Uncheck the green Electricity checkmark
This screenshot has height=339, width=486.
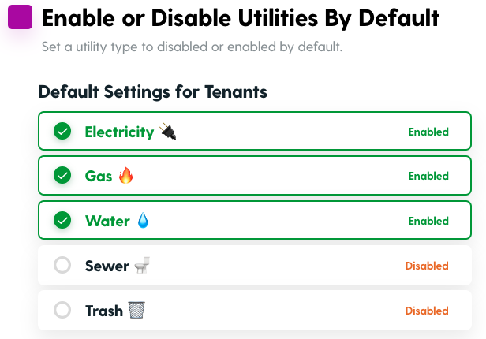coord(62,131)
